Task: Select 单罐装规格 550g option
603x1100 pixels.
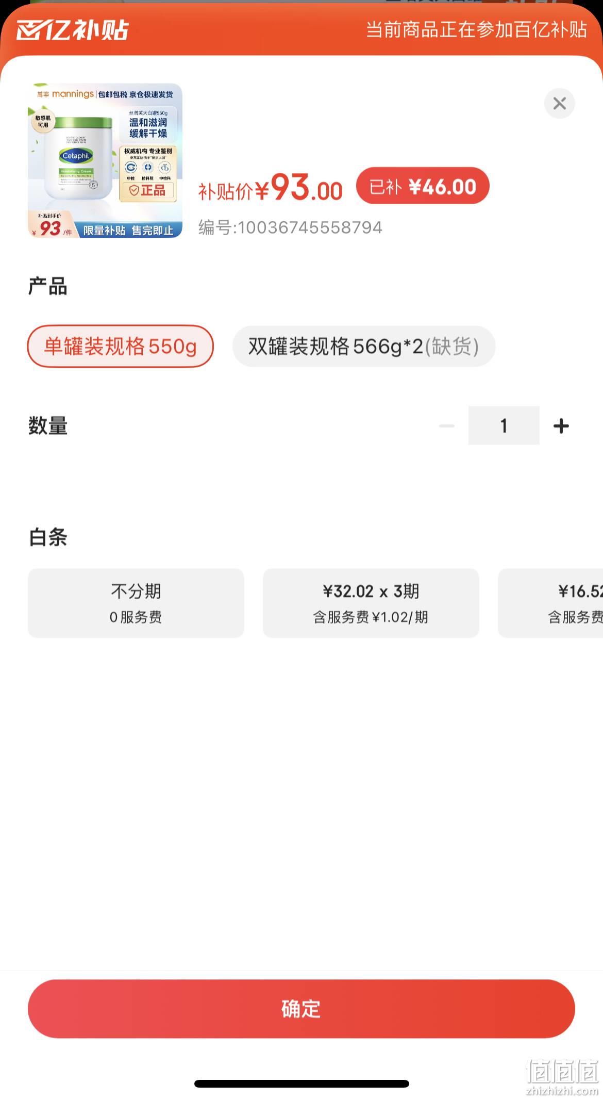Action: click(120, 347)
